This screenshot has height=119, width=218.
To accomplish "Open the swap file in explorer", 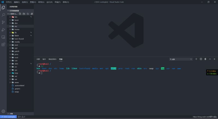I will 20,92.
